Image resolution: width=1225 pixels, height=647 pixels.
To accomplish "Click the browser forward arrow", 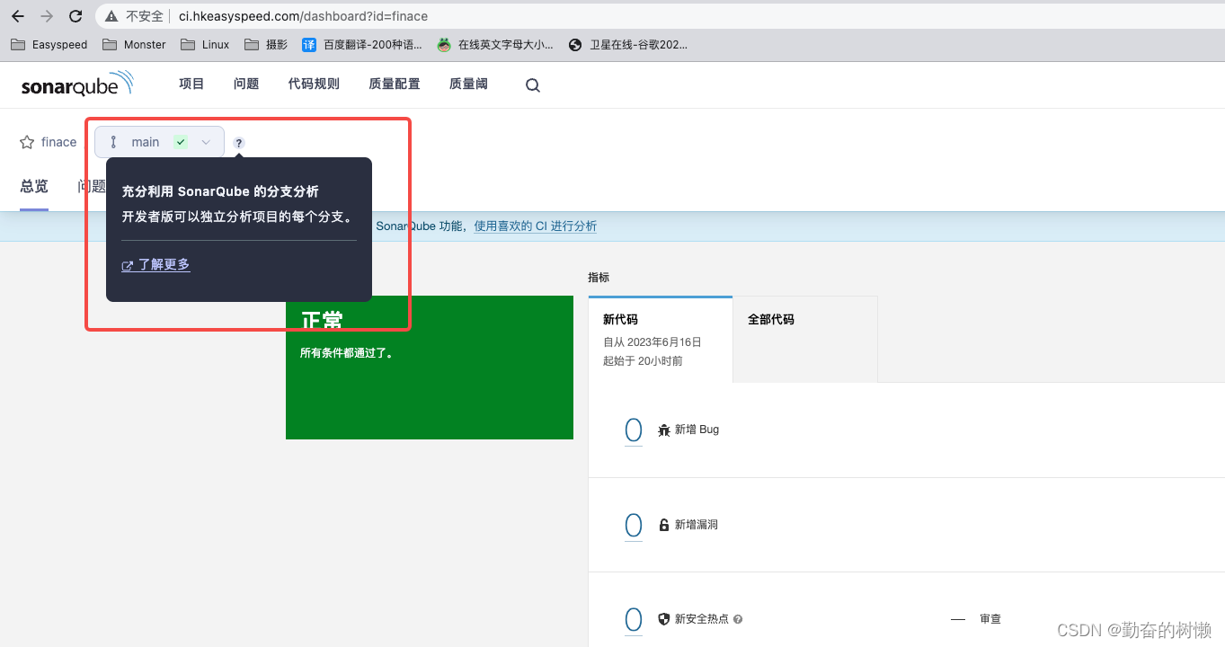I will click(x=47, y=16).
